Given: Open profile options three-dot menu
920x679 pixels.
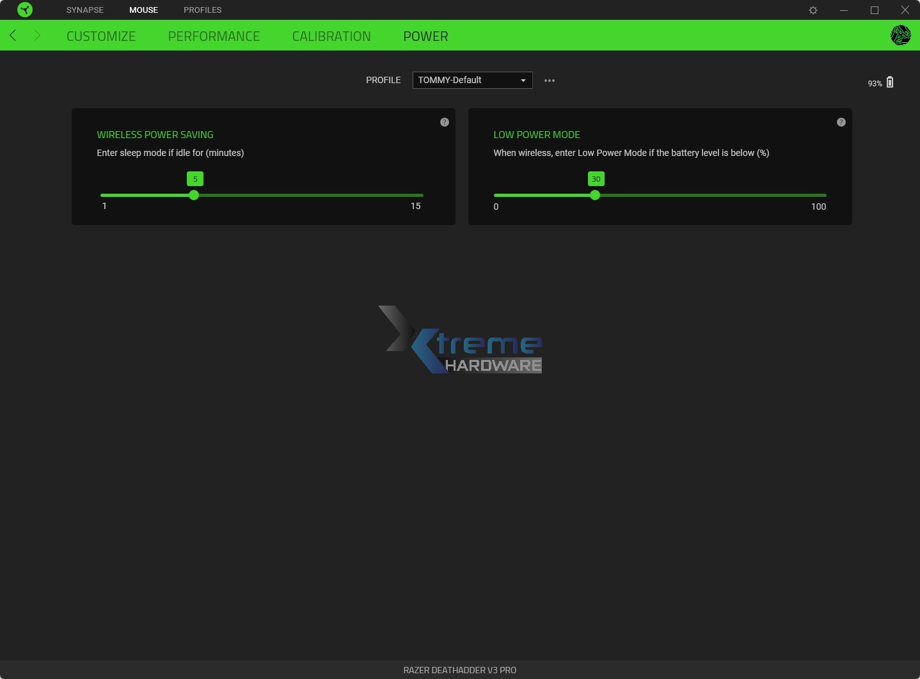Looking at the screenshot, I should tap(550, 81).
